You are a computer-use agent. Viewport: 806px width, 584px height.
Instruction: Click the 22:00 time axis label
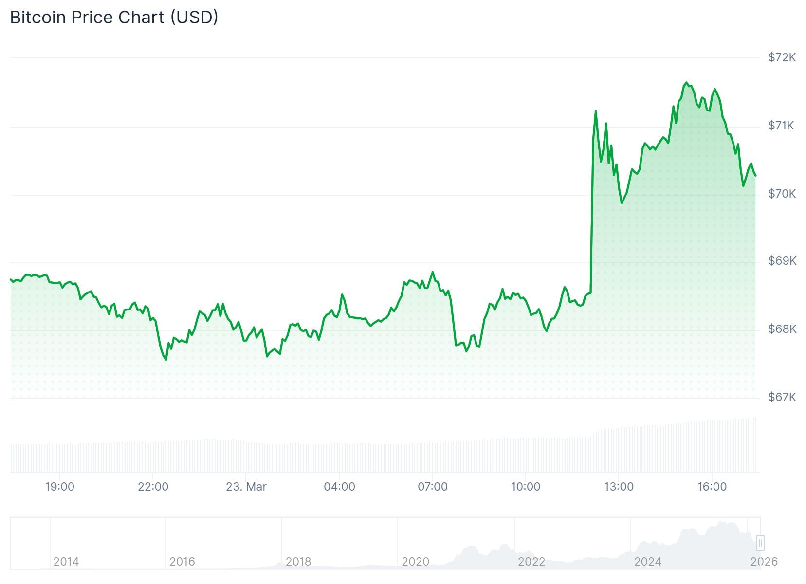pyautogui.click(x=153, y=487)
